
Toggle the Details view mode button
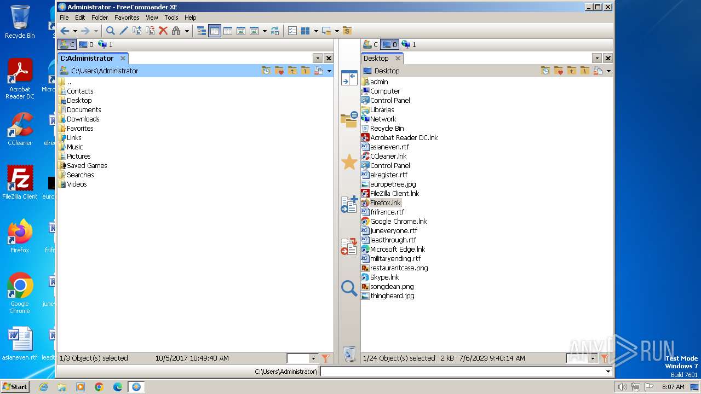pos(215,31)
